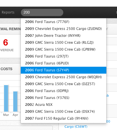Screen dimensions: 117x130
Task: Click the Mar bar in costs chart
Action: pyautogui.click(x=6, y=98)
